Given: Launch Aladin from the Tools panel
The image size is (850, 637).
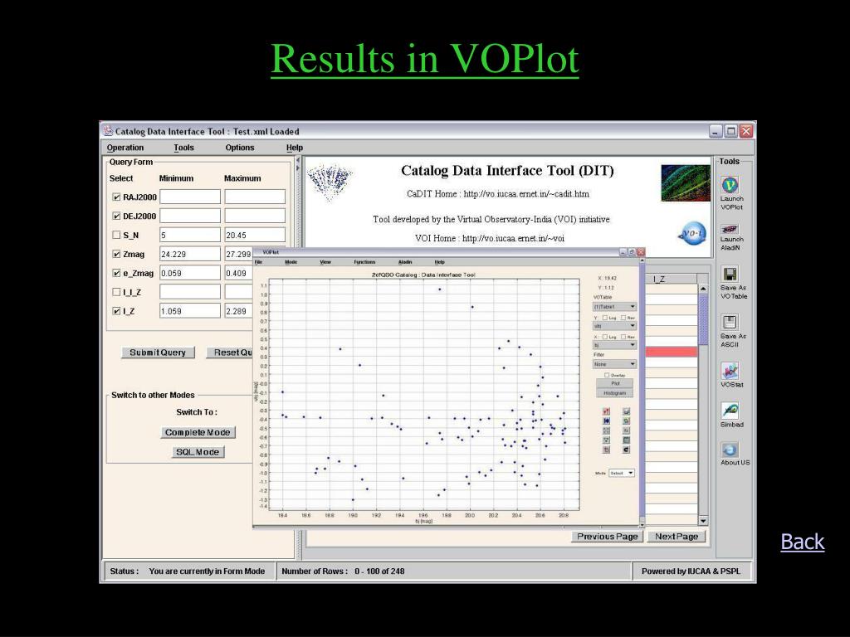Looking at the screenshot, I should point(730,229).
